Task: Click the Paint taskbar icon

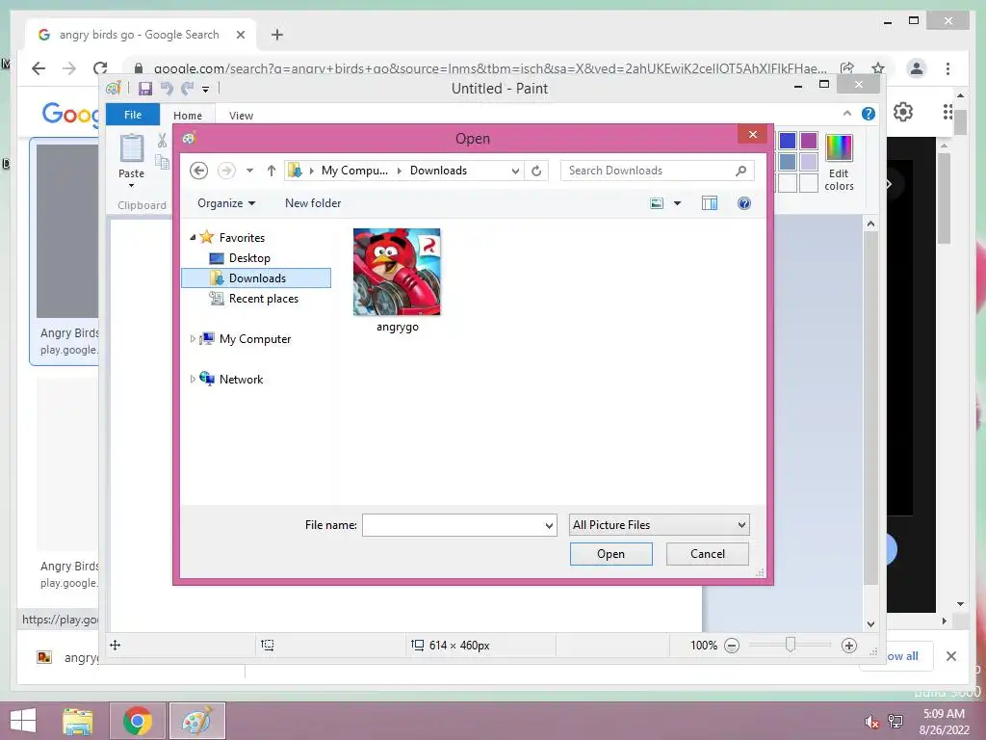Action: click(x=196, y=721)
